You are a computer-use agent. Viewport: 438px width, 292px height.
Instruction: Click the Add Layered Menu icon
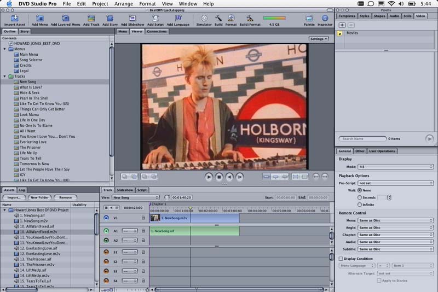click(x=65, y=19)
